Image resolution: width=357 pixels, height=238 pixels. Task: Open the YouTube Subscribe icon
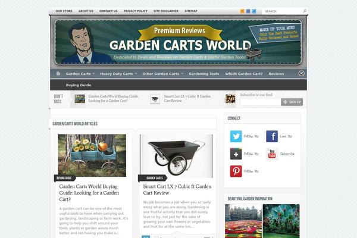[x=272, y=154]
